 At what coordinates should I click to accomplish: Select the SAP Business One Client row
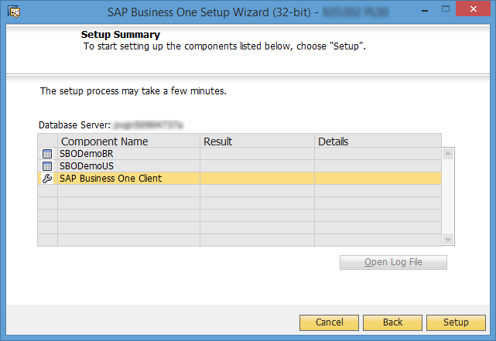pos(239,179)
